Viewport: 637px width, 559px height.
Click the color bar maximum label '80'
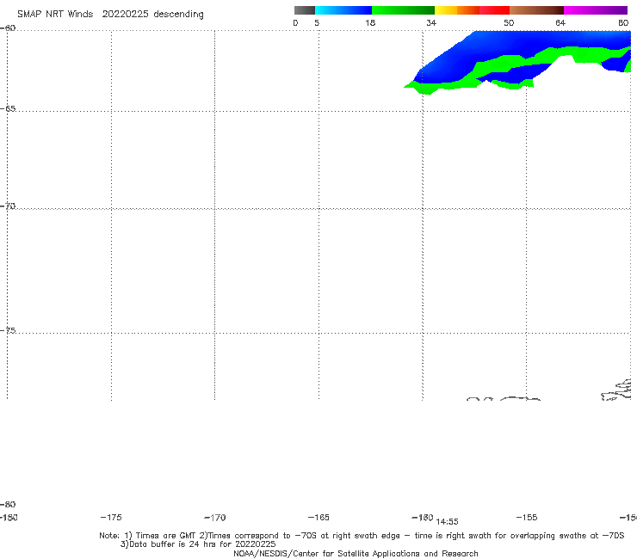(x=623, y=23)
